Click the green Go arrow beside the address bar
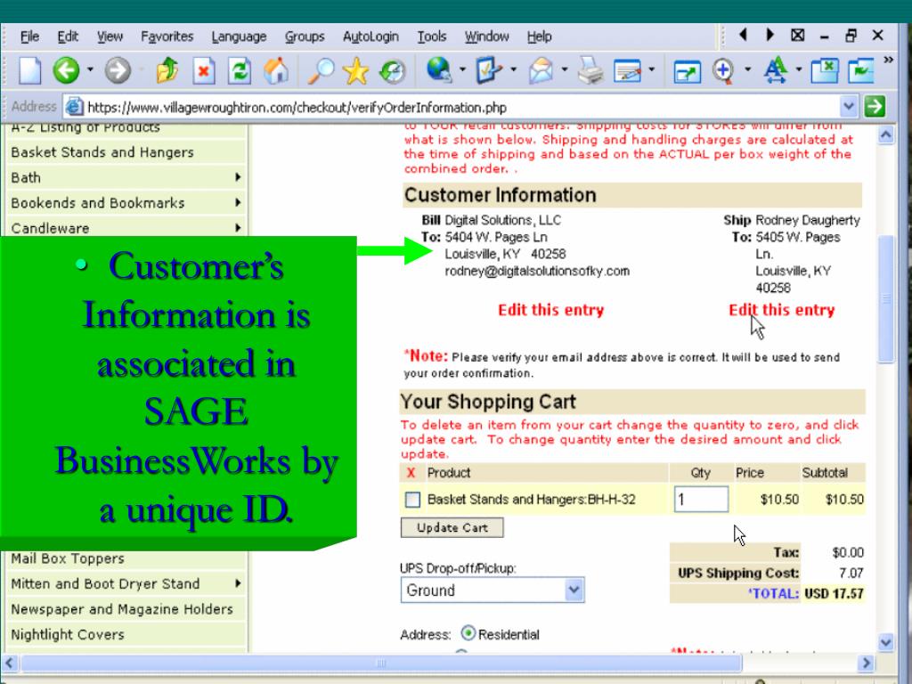Image resolution: width=912 pixels, height=684 pixels. pyautogui.click(x=874, y=107)
